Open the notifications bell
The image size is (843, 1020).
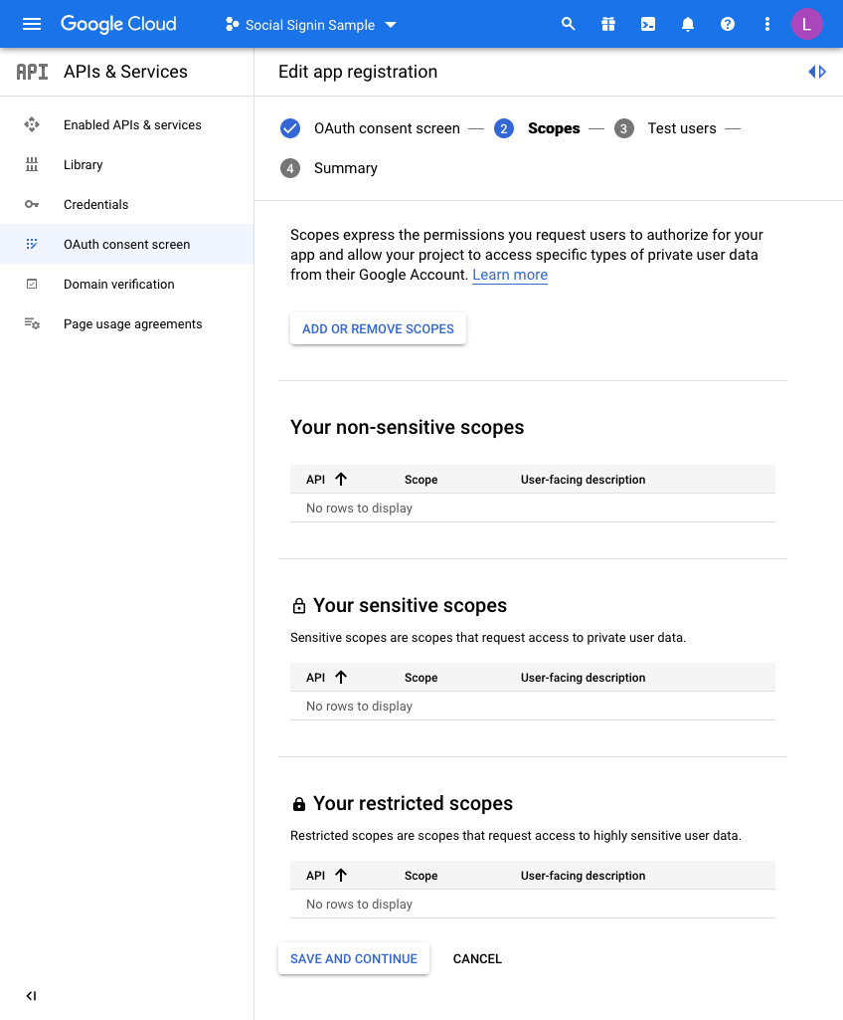click(687, 23)
